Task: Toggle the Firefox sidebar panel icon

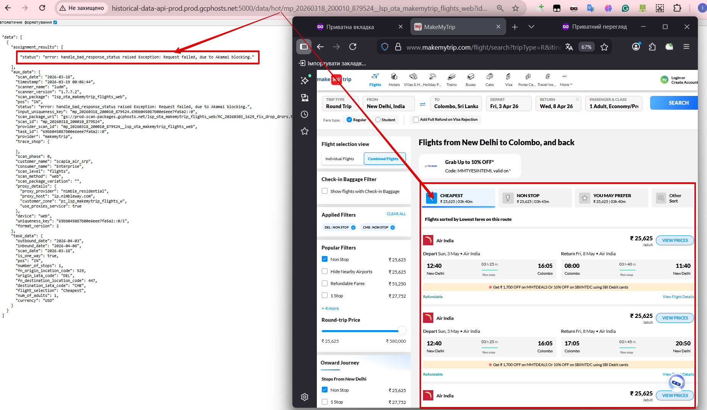Action: 304,47
